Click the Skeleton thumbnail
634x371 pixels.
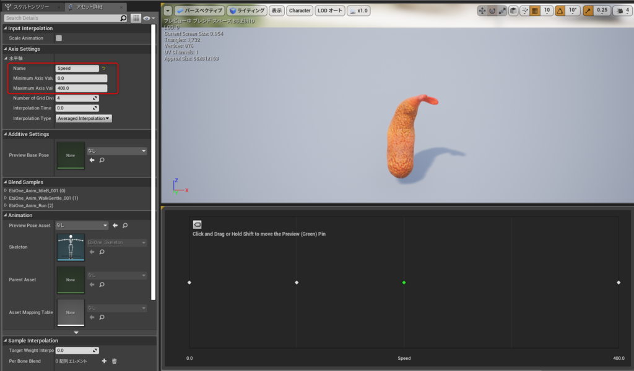click(x=71, y=247)
